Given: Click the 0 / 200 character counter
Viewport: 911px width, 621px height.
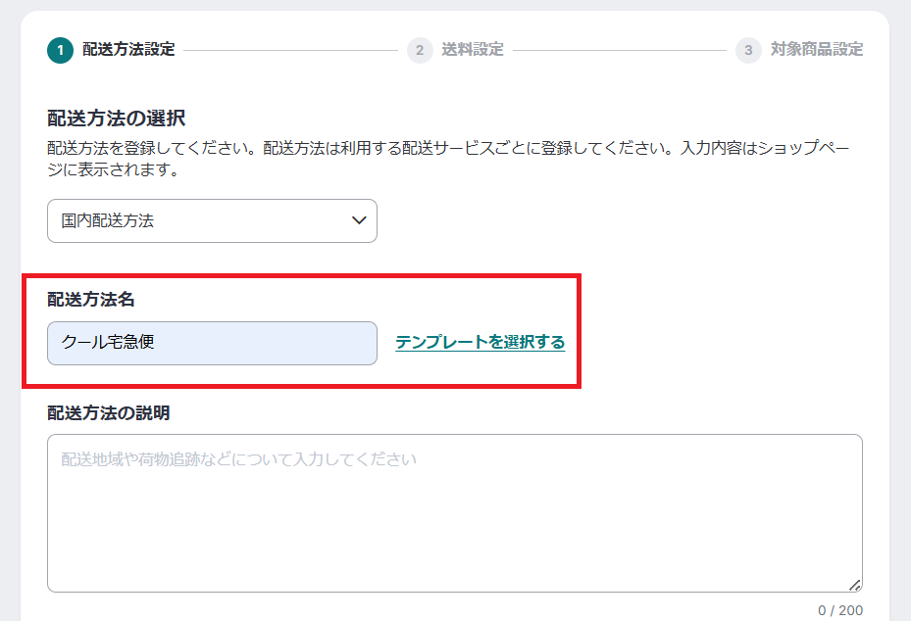Looking at the screenshot, I should tap(840, 610).
